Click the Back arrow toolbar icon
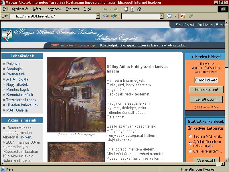The image size is (229, 172). [105, 9]
